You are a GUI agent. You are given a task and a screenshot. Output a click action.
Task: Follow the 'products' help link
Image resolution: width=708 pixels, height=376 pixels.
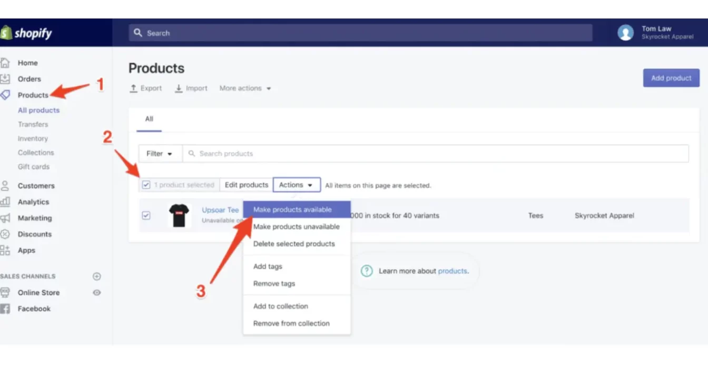[453, 271]
